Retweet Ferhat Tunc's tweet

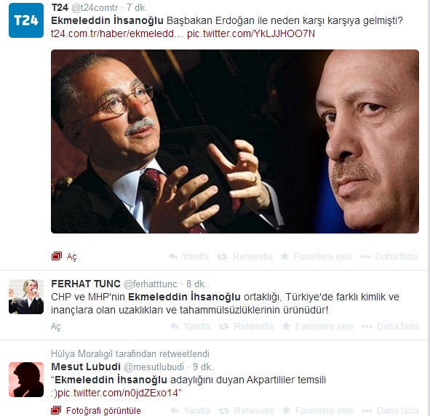click(246, 327)
